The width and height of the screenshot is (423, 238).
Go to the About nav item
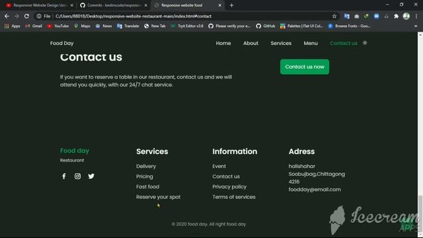pyautogui.click(x=250, y=43)
